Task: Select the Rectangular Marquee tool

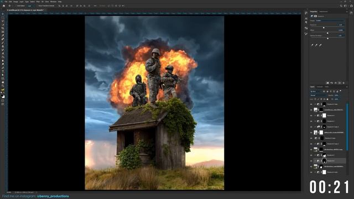Action: [x=3, y=17]
